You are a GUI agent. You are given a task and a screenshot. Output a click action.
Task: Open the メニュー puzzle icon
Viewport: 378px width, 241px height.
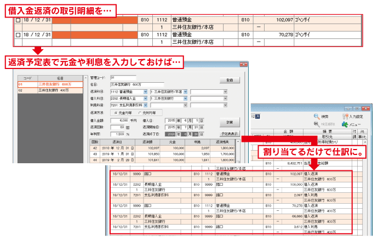pos(345,124)
